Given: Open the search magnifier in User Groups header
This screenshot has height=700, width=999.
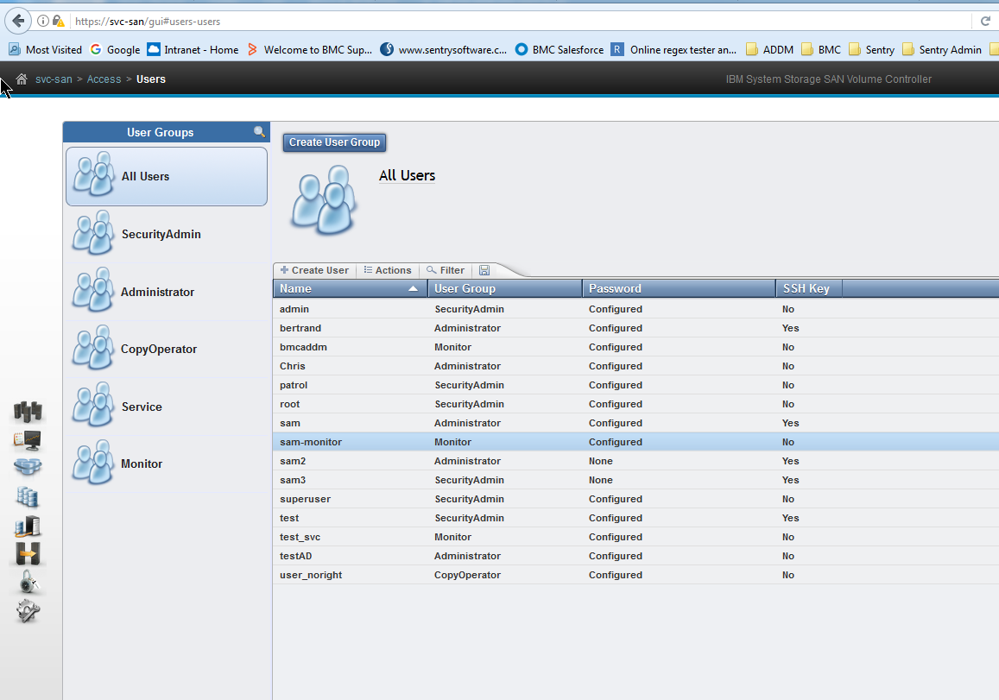Looking at the screenshot, I should click(x=259, y=131).
